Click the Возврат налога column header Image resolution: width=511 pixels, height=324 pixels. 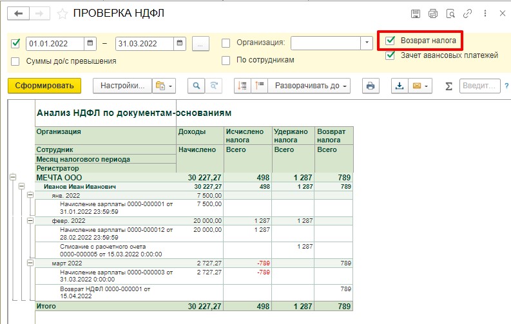coord(334,135)
